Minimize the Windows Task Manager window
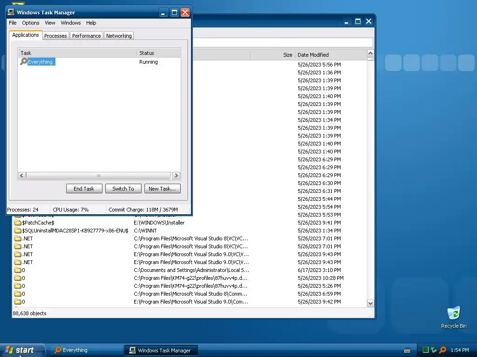The height and width of the screenshot is (357, 477). [163, 13]
